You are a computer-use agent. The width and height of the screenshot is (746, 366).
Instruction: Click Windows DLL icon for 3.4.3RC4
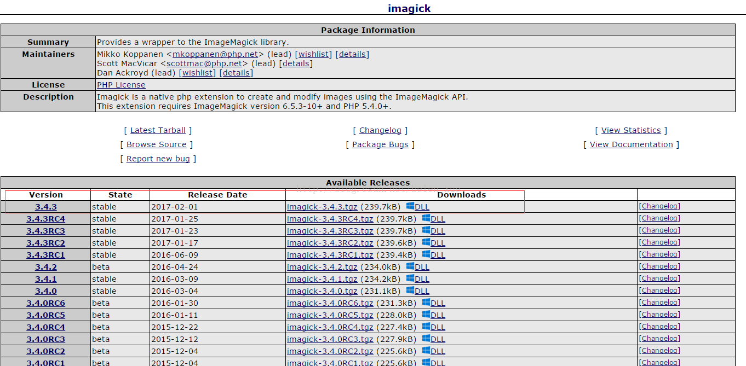click(426, 218)
